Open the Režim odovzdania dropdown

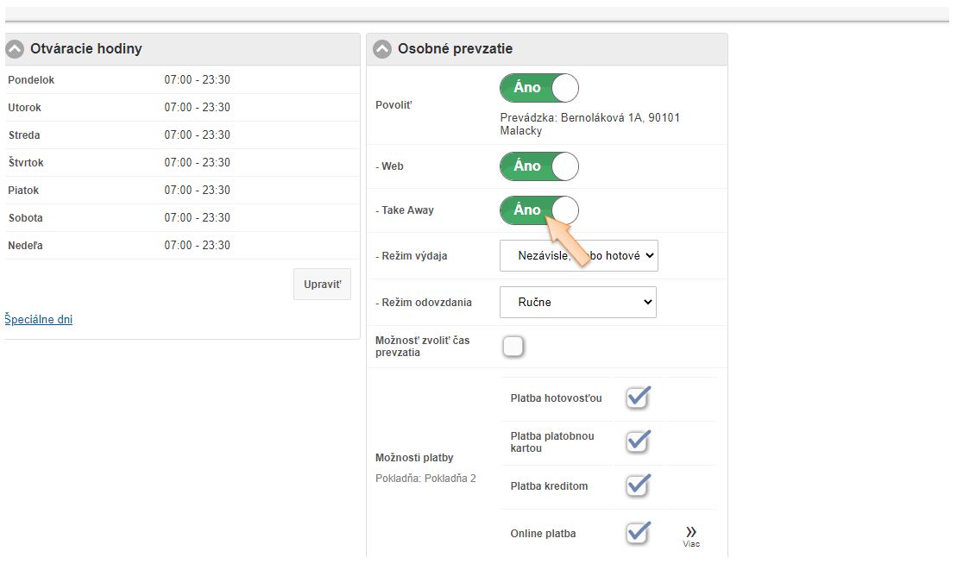[x=578, y=303]
